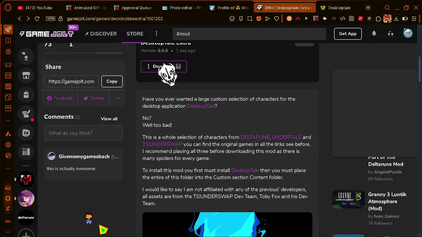Open the DISCOVER menu item
This screenshot has height=237, width=422.
(x=101, y=34)
